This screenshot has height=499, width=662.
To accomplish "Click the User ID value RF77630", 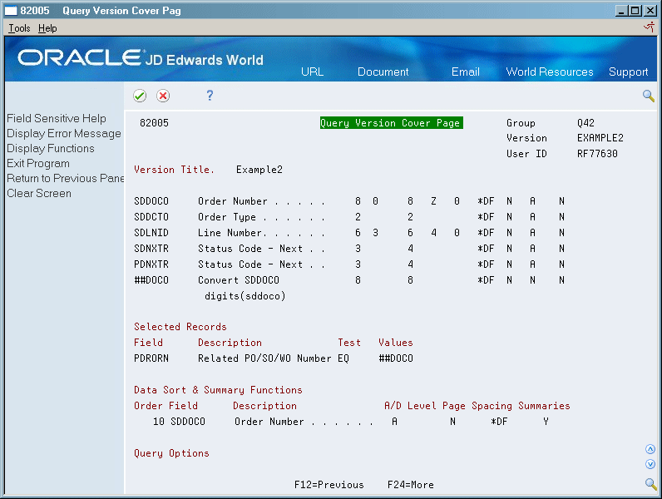I will [x=597, y=154].
